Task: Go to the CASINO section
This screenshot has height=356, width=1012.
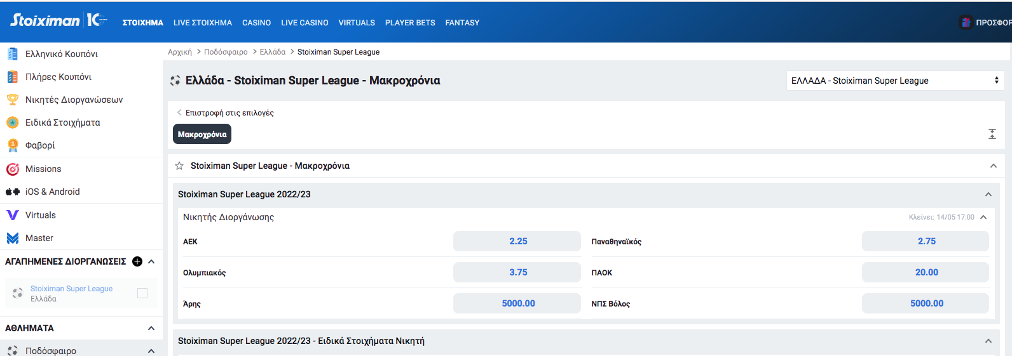Action: (257, 22)
